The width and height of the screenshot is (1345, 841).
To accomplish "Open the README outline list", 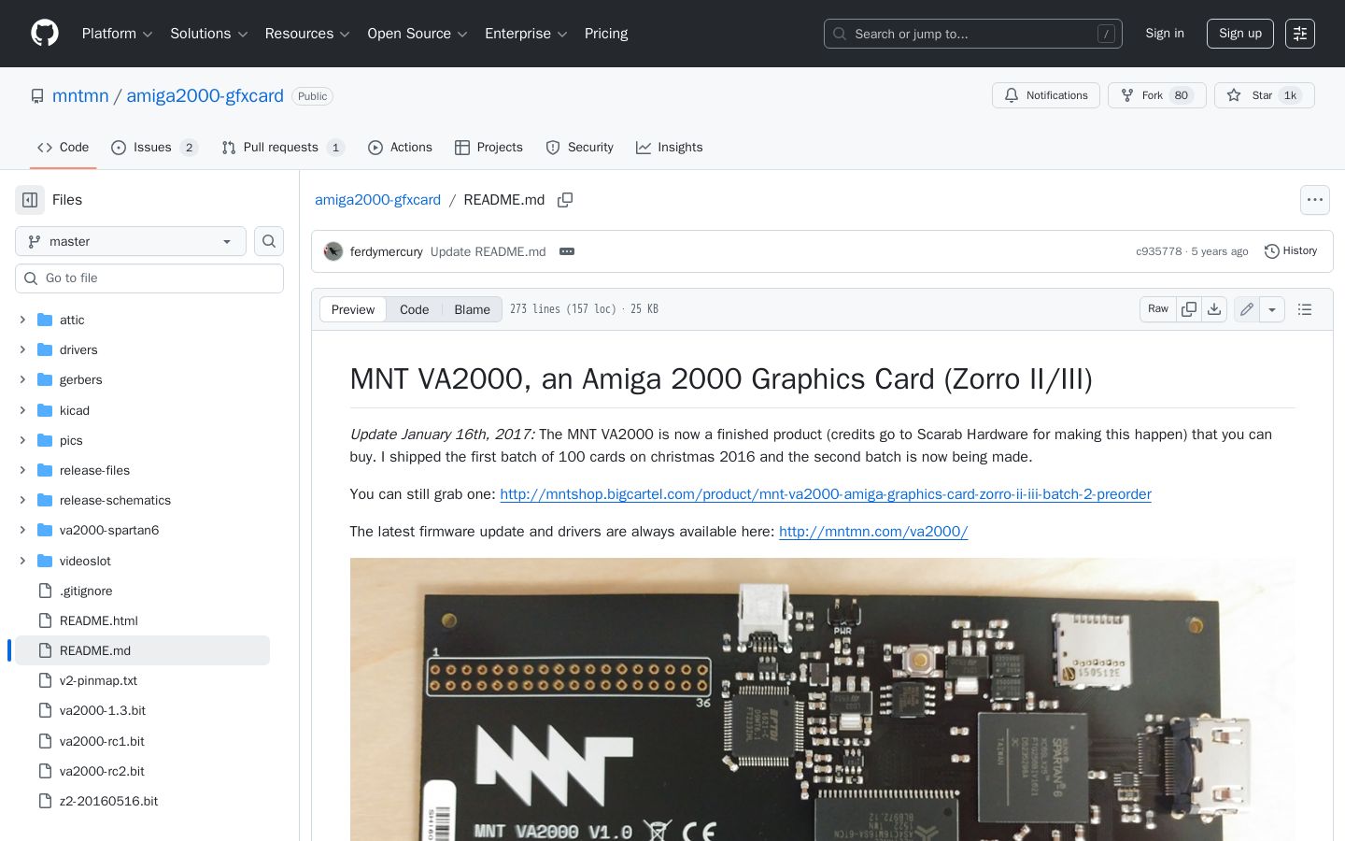I will point(1305,309).
